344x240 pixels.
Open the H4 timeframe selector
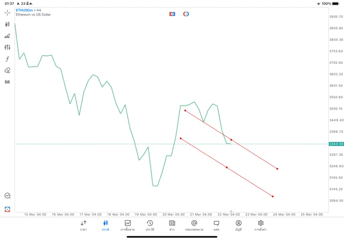pos(8,82)
